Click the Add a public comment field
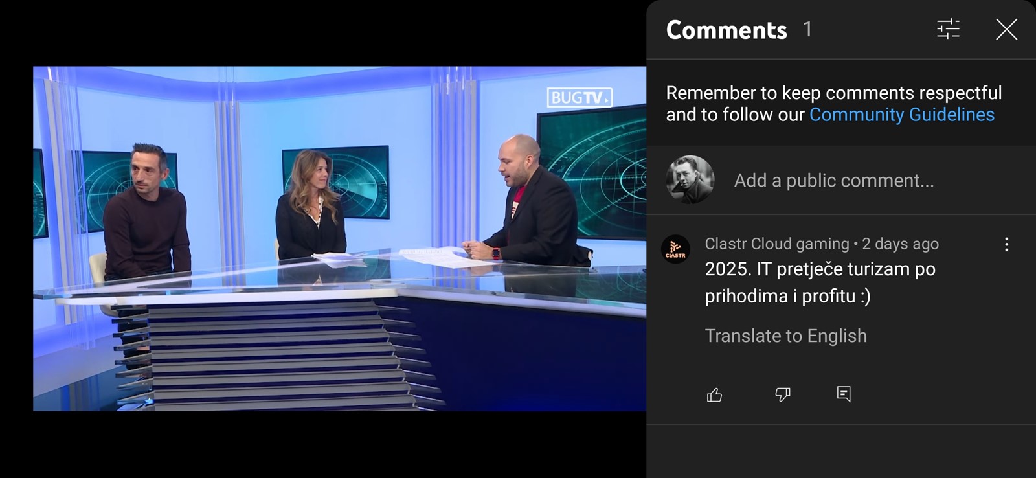This screenshot has height=478, width=1036. tap(834, 181)
